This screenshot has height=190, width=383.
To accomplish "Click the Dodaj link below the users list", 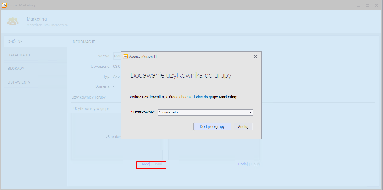I will [145, 164].
